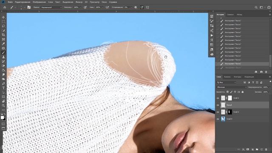Select the Zoom tool

(3, 105)
